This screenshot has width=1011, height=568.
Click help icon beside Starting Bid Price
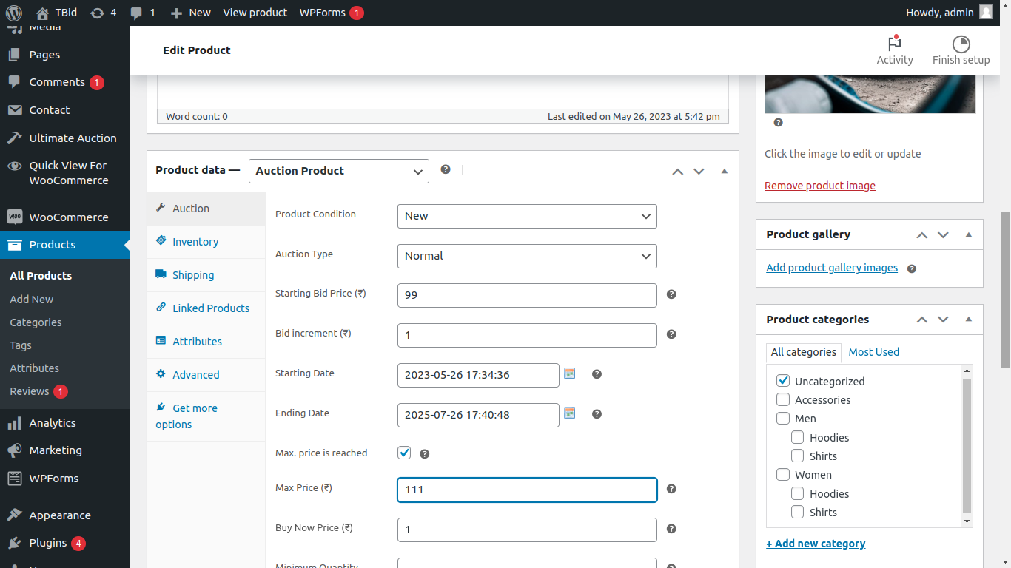point(671,294)
